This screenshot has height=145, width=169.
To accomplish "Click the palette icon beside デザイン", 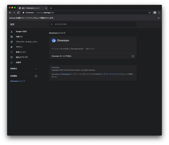I will [11, 47].
